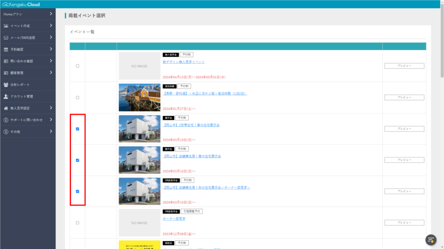Click the 無人見学設定 house icon
Screen dimensions: 444x249
pos(6,108)
